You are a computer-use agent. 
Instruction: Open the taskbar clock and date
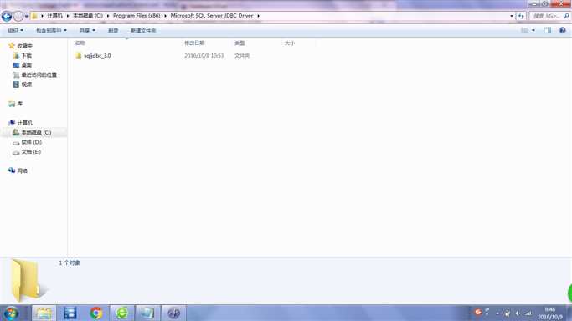point(549,313)
